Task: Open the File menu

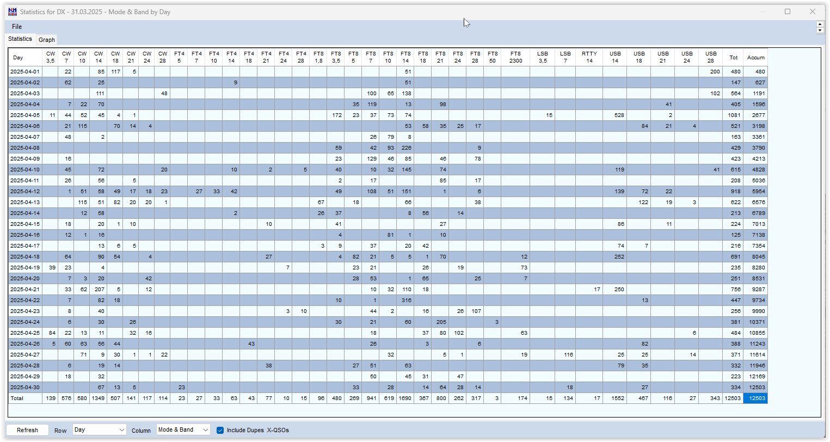Action: 17,26
